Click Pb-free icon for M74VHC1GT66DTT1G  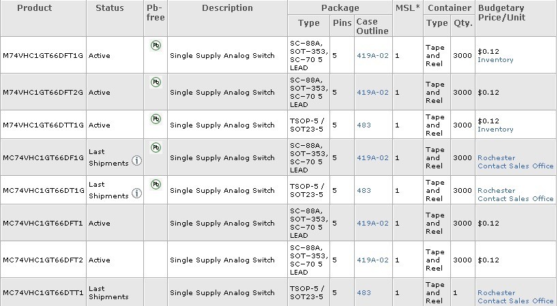156,119
